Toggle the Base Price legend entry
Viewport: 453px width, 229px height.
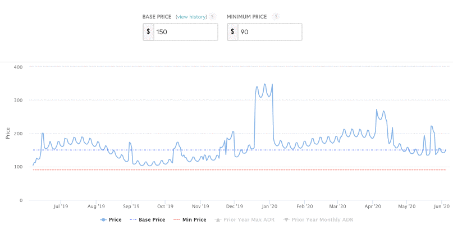pyautogui.click(x=148, y=220)
